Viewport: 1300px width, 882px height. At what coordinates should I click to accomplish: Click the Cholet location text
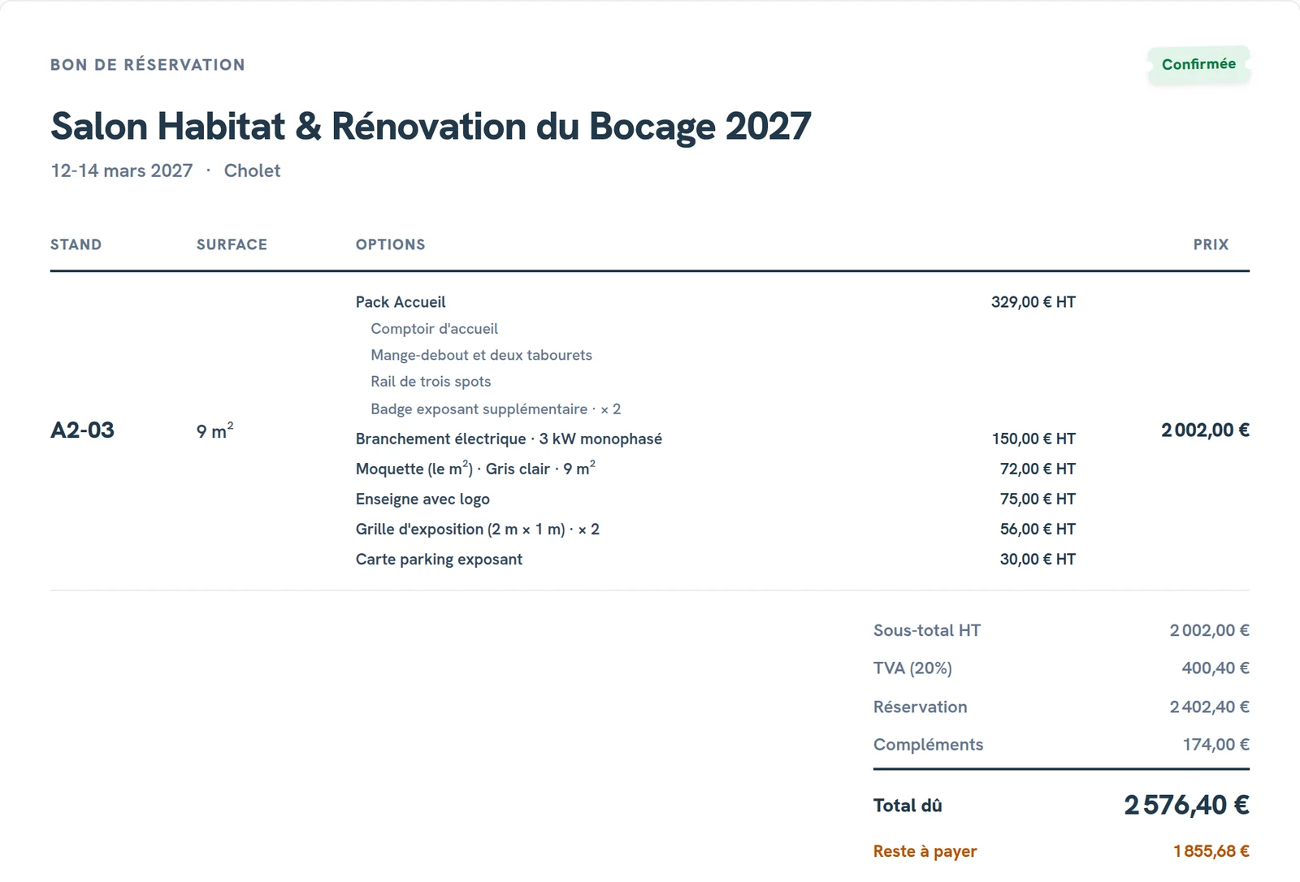252,171
